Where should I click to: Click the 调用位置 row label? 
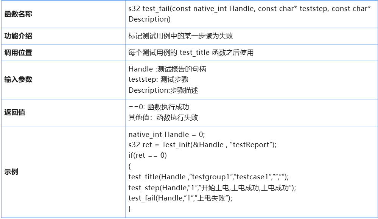click(x=18, y=53)
